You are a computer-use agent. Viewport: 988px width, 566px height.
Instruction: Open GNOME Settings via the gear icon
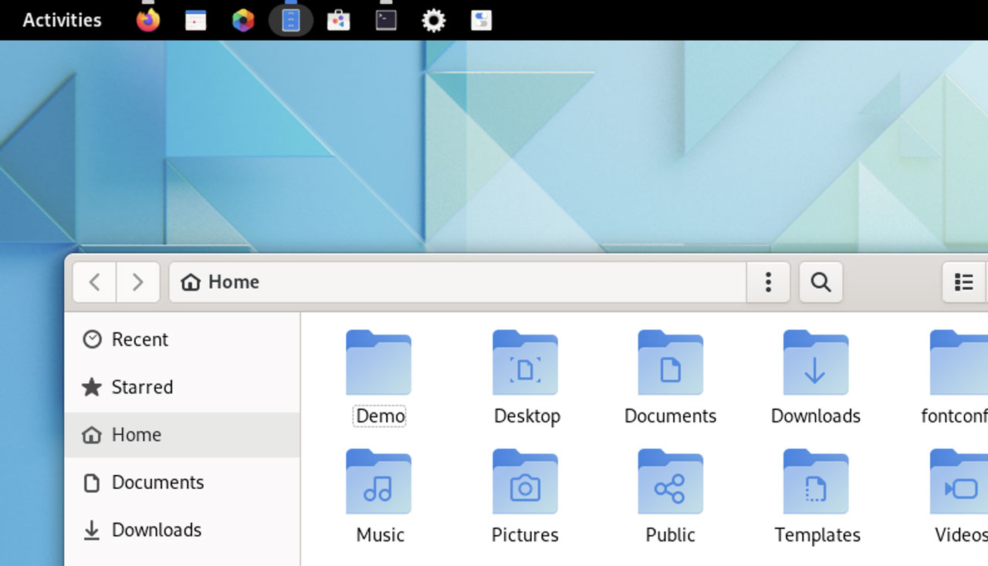(x=433, y=20)
